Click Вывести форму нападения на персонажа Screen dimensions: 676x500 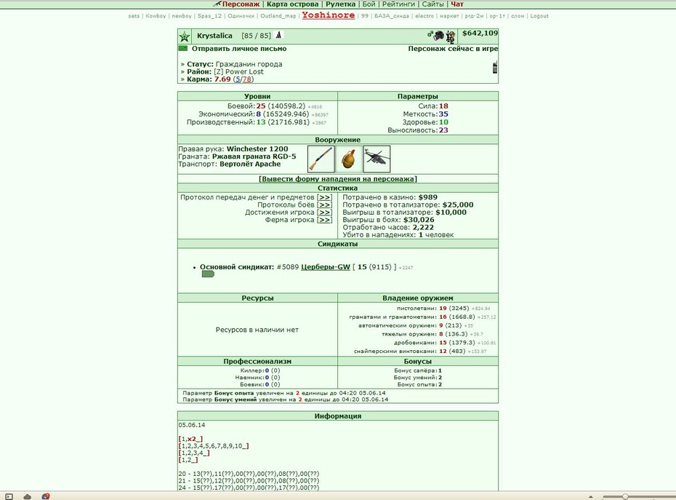pos(338,179)
